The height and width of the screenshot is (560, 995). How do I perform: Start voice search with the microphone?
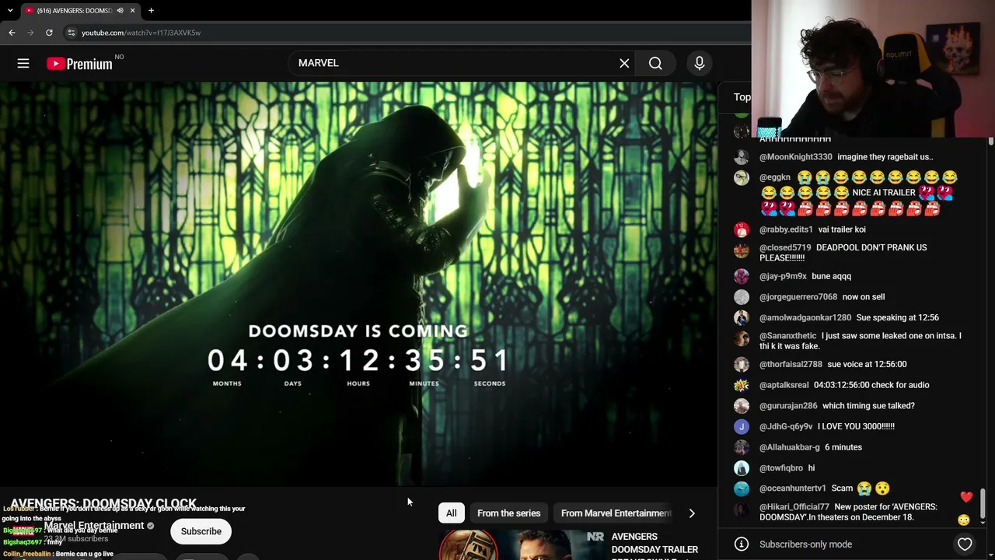point(700,63)
